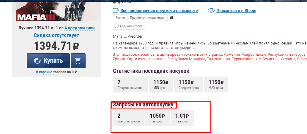
Task: Select the Приключенческая игра genre tag
Action: (x=147, y=18)
